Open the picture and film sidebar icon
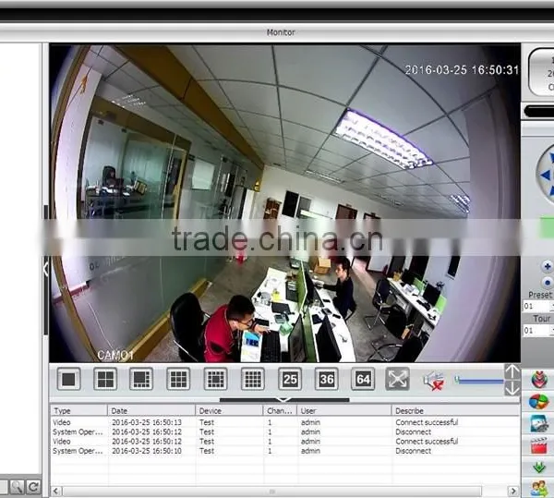The width and height of the screenshot is (554, 498). point(539,424)
